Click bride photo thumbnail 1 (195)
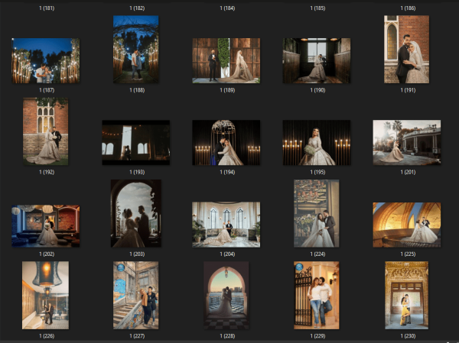The image size is (459, 343). (316, 142)
